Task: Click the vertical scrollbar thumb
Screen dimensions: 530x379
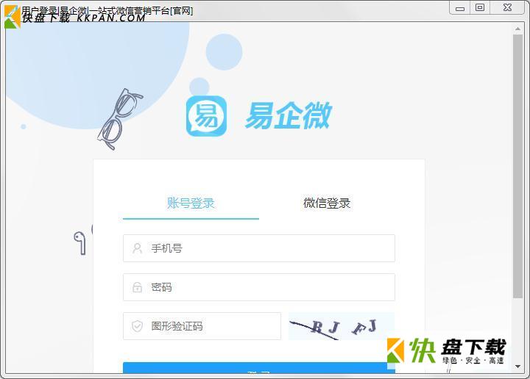Action: 517,166
